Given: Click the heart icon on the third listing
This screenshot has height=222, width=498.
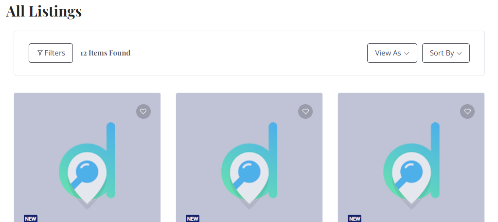Looking at the screenshot, I should [467, 111].
